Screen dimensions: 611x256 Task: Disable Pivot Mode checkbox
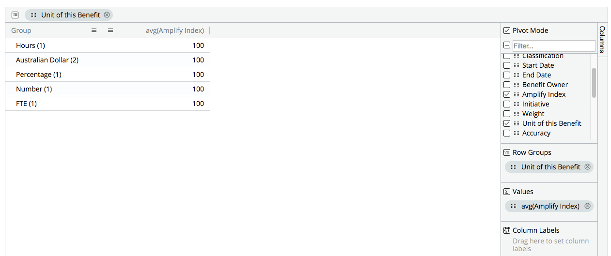pos(507,30)
